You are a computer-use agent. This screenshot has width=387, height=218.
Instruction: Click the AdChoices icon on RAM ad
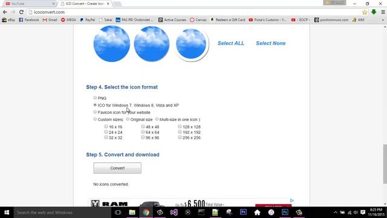(291, 200)
